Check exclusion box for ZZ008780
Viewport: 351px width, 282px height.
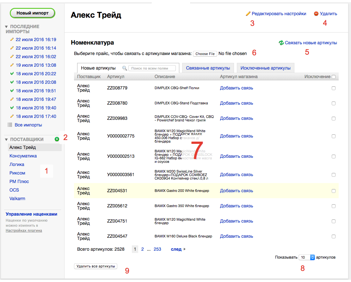pos(334,103)
